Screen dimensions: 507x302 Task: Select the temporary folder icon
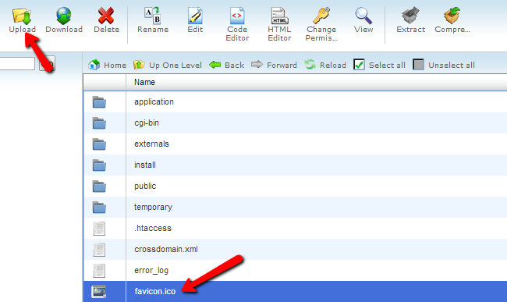(99, 208)
